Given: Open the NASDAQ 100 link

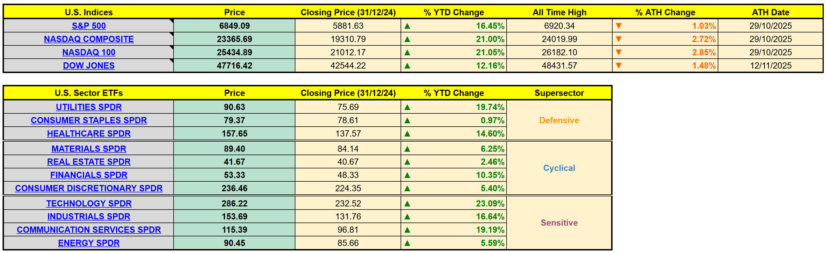Looking at the screenshot, I should (89, 52).
